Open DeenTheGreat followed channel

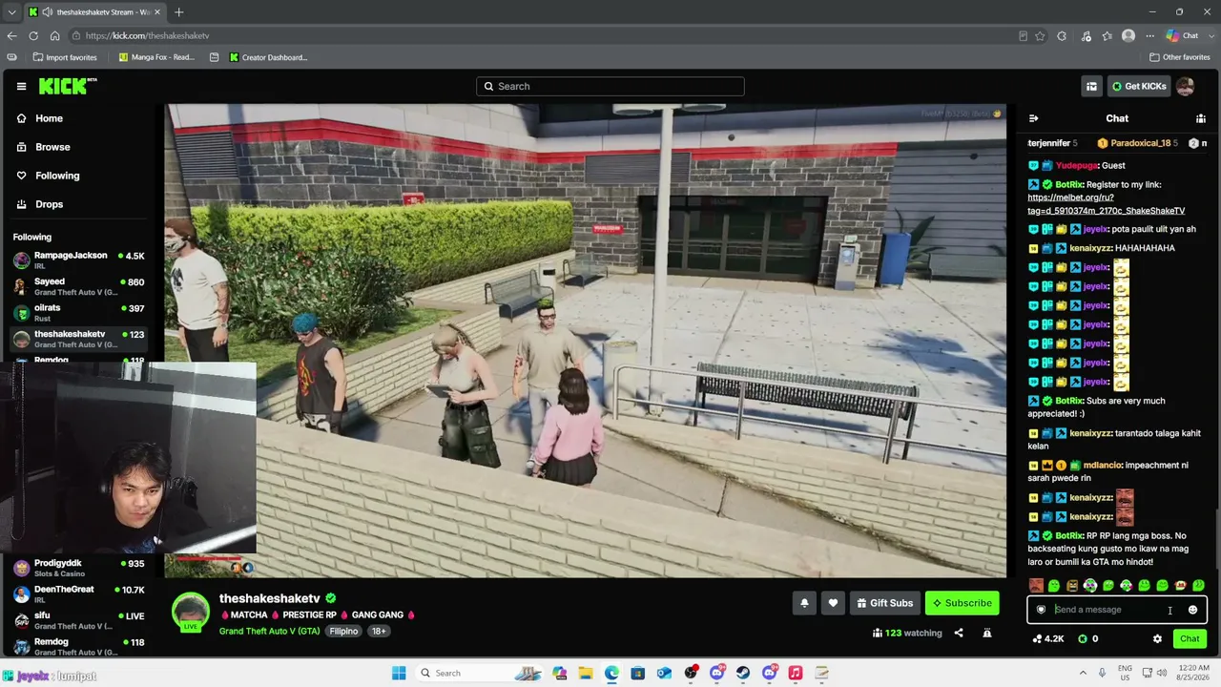tap(80, 593)
